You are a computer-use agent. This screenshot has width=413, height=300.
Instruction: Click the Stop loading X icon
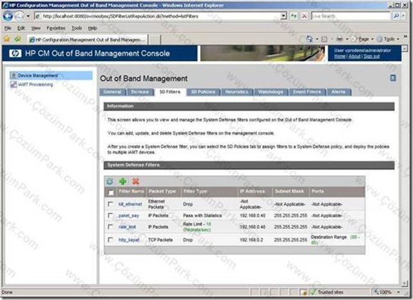point(304,16)
